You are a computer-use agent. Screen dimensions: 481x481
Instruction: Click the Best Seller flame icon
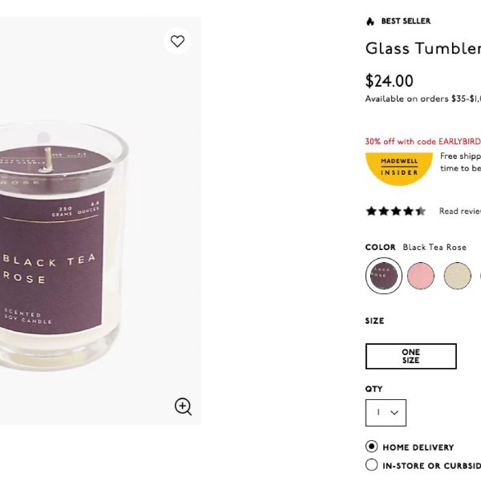(x=370, y=21)
